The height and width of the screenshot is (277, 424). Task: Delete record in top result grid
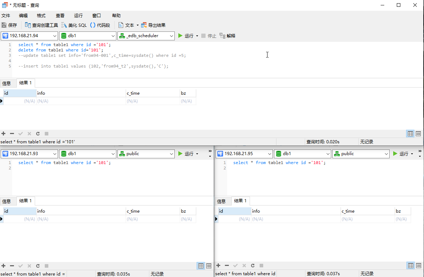12,134
